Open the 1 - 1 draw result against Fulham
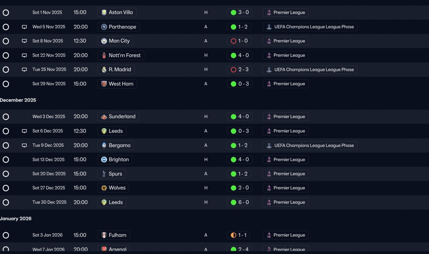The height and width of the screenshot is (254, 429). 238,235
